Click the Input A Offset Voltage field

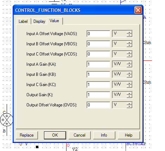coord(99,34)
